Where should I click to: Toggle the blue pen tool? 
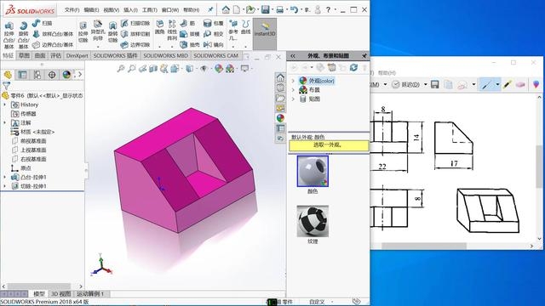[x=486, y=84]
